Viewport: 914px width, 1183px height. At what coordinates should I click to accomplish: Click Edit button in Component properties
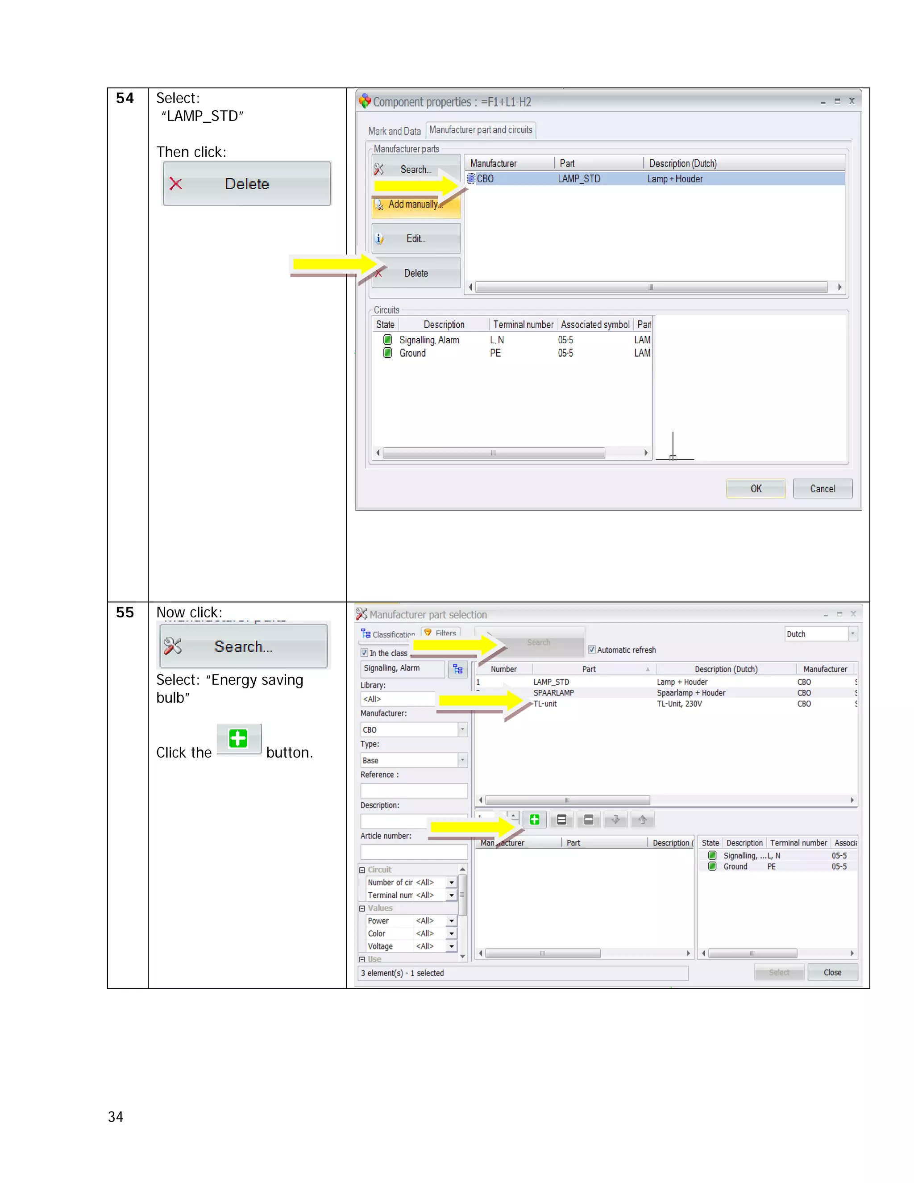pos(416,238)
